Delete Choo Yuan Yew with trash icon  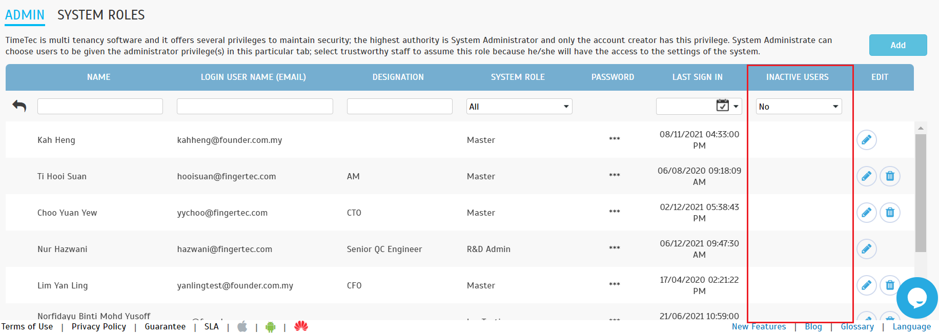coord(890,213)
